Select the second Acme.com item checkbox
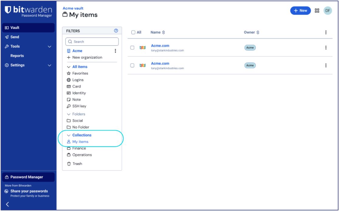This screenshot has height=211, width=339. (x=132, y=65)
